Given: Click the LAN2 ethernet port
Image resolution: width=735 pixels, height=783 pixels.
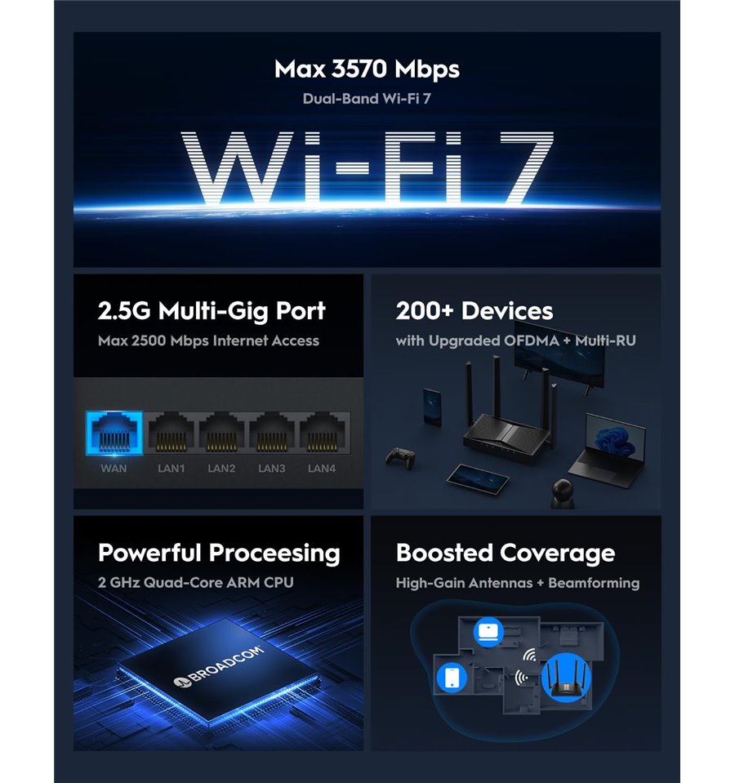Looking at the screenshot, I should point(221,433).
